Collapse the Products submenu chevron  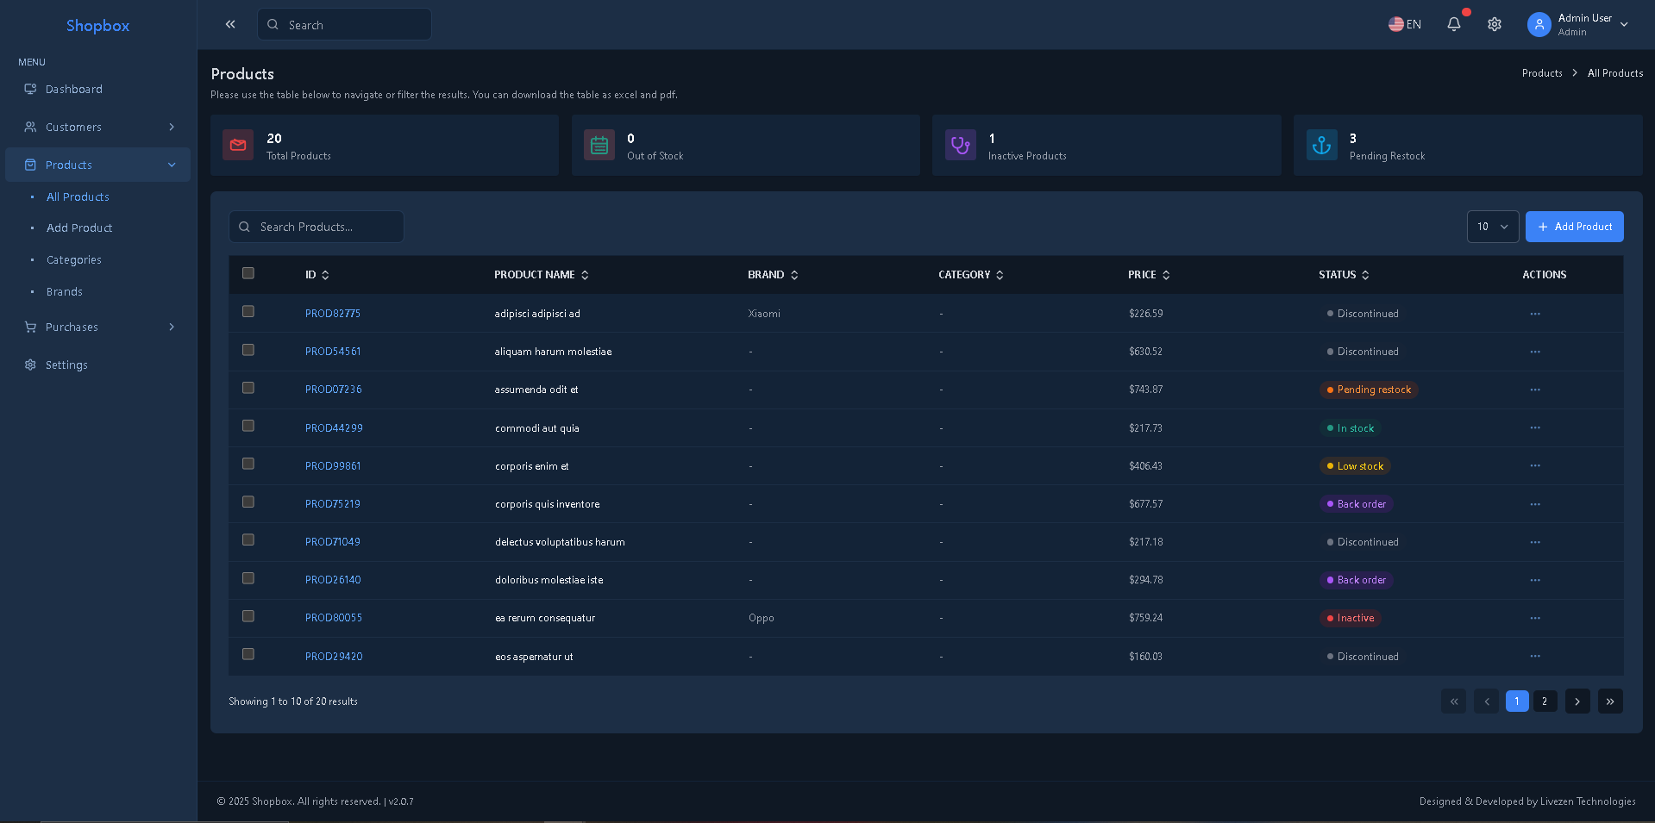(x=172, y=165)
